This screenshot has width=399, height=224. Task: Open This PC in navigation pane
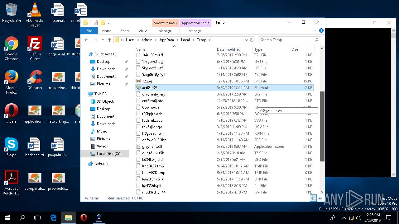100,94
